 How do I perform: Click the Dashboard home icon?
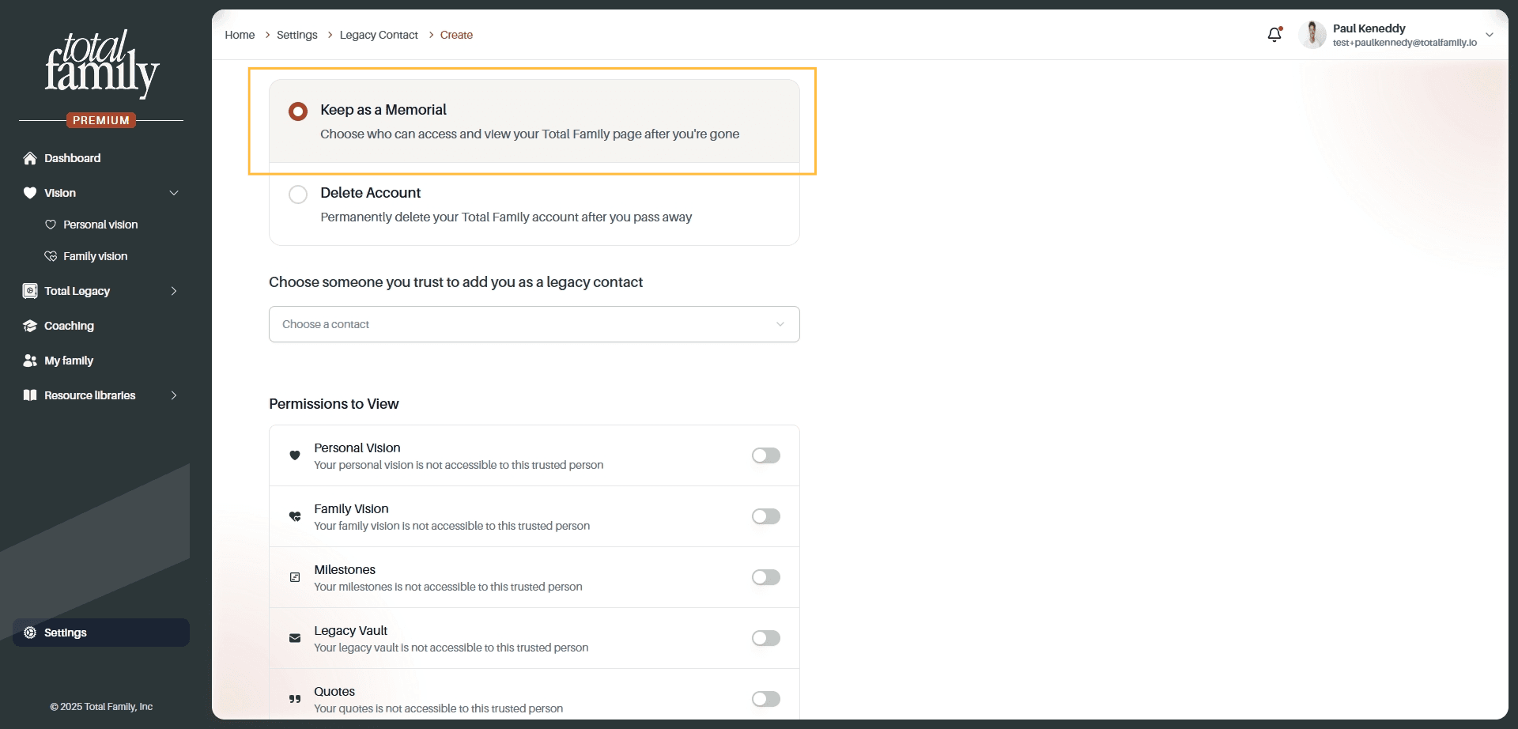pyautogui.click(x=30, y=158)
